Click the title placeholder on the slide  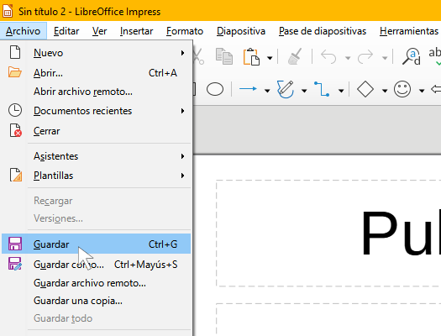(x=328, y=233)
